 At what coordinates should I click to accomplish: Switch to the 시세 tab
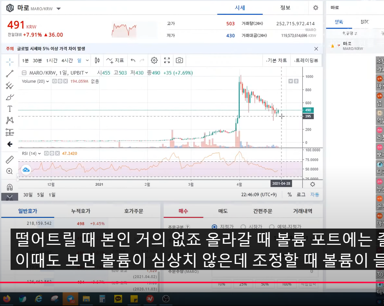tap(240, 8)
